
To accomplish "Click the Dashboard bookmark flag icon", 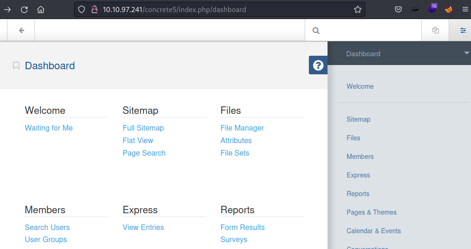I will (16, 66).
